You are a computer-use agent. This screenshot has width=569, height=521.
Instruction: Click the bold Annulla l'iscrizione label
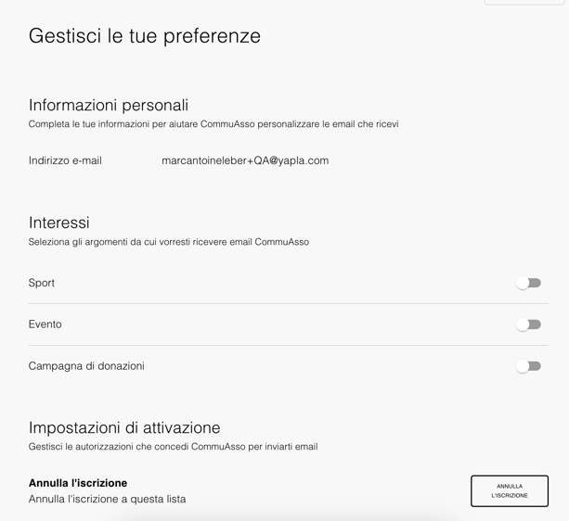click(78, 483)
